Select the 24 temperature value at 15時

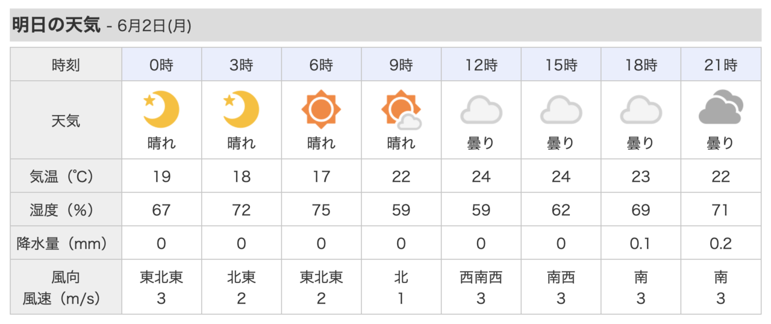(561, 176)
